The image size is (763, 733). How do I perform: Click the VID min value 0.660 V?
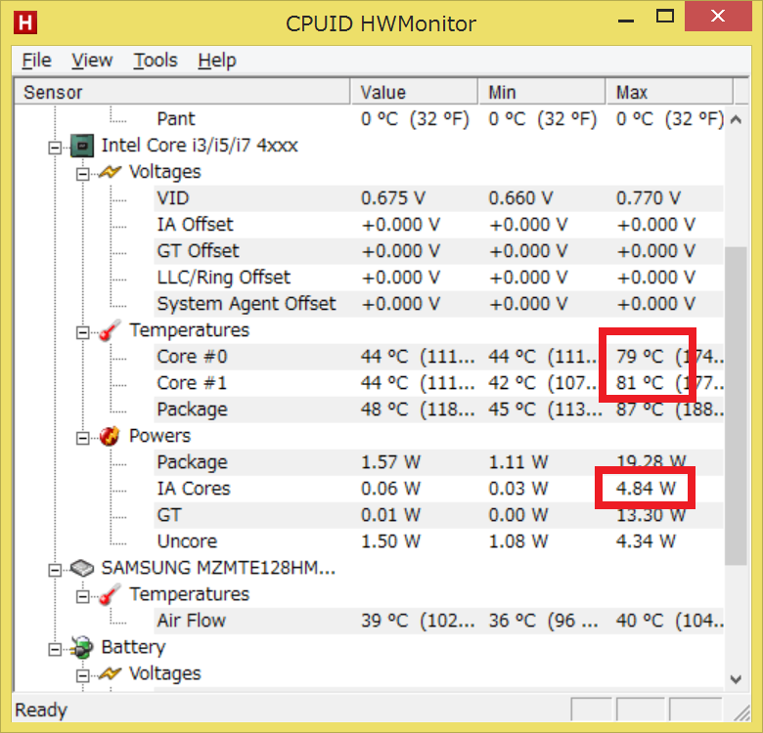pos(520,197)
